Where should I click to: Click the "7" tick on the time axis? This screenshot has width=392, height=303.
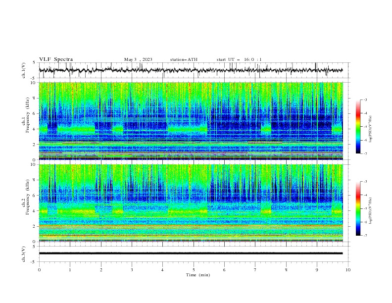tap(255, 270)
